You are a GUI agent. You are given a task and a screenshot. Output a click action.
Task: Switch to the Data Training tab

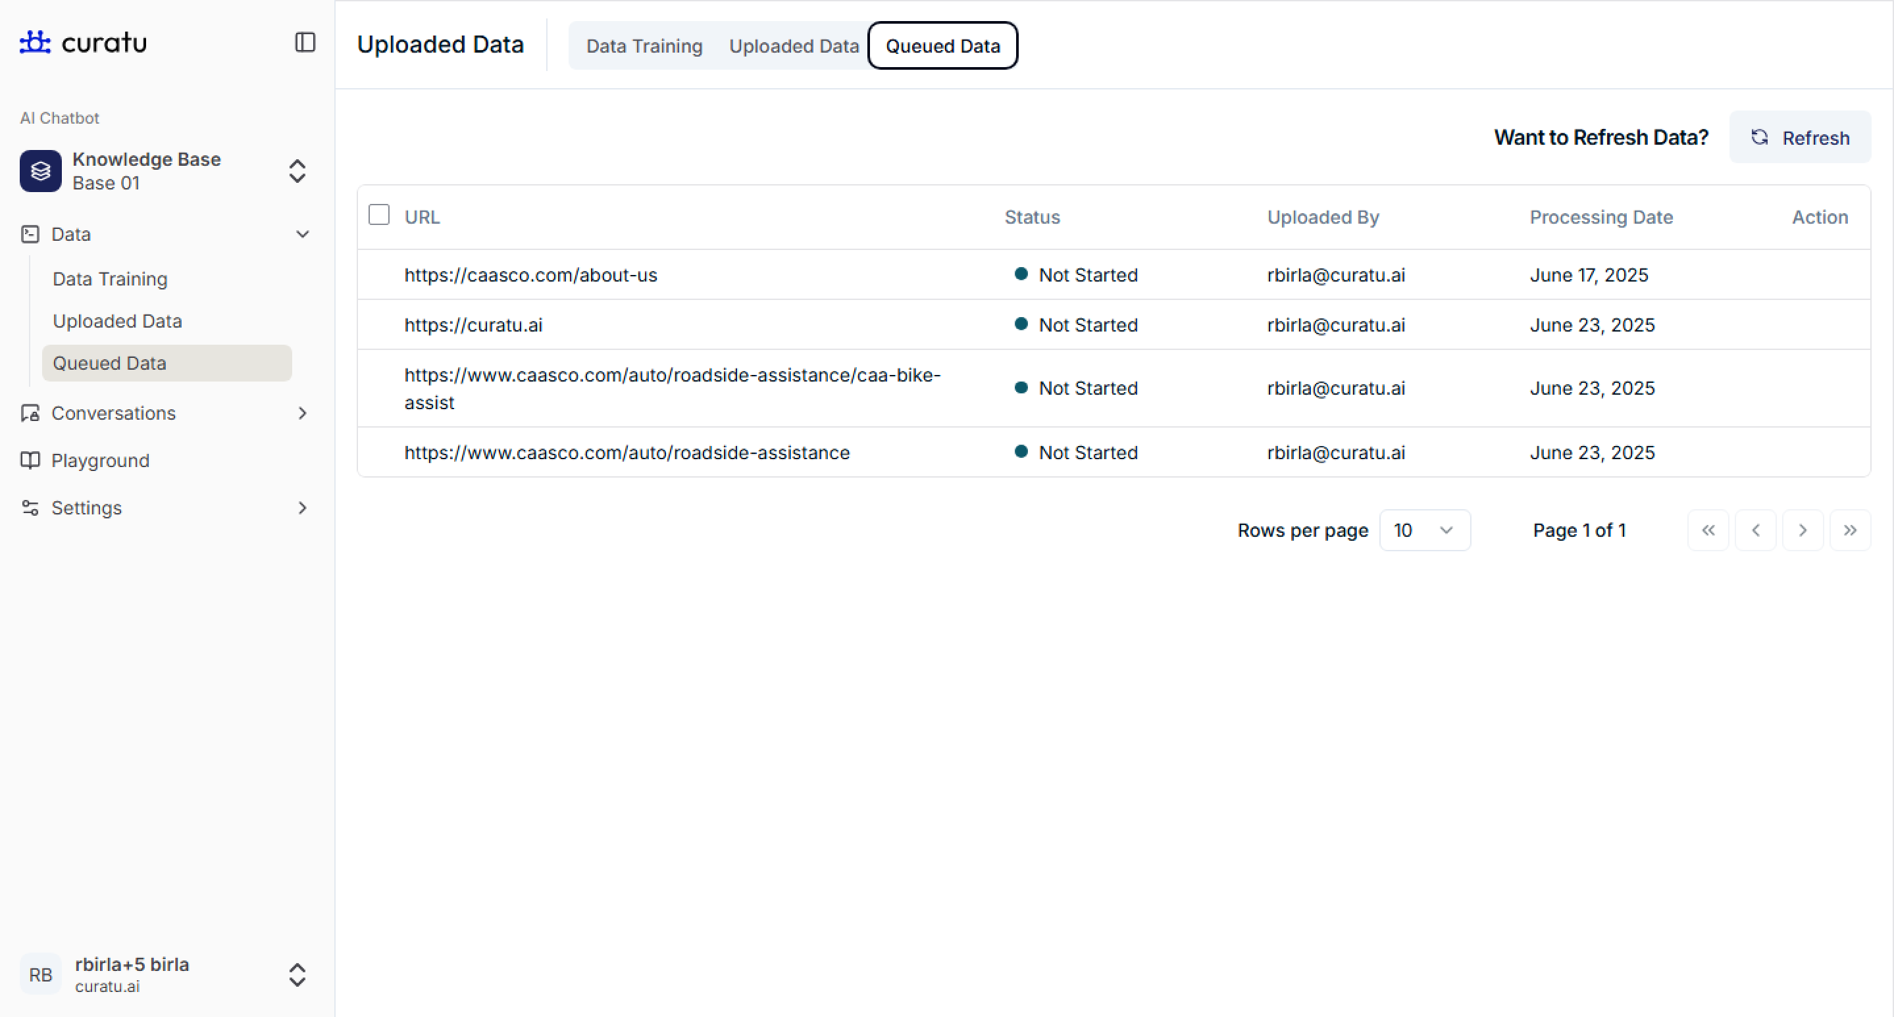click(x=644, y=45)
